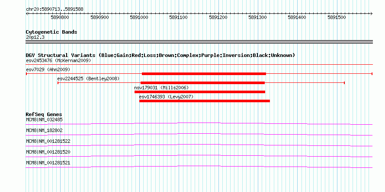Select the nsv179031 red loss bar
The image size is (385, 192).
coord(200,92)
